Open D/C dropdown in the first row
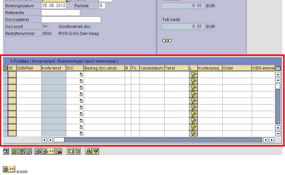Viewport: 285px width, 175px height. click(81, 74)
